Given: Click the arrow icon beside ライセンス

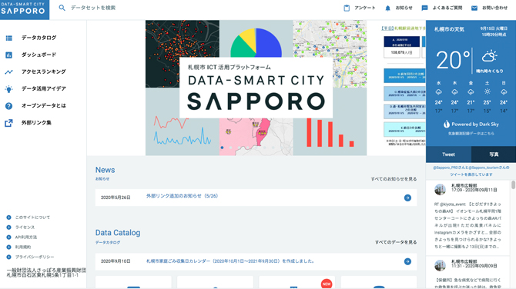Looking at the screenshot, I should click(9, 228).
